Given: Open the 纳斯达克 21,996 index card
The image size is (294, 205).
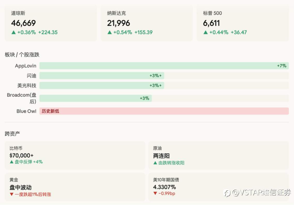Looking at the screenshot, I should click(146, 23).
